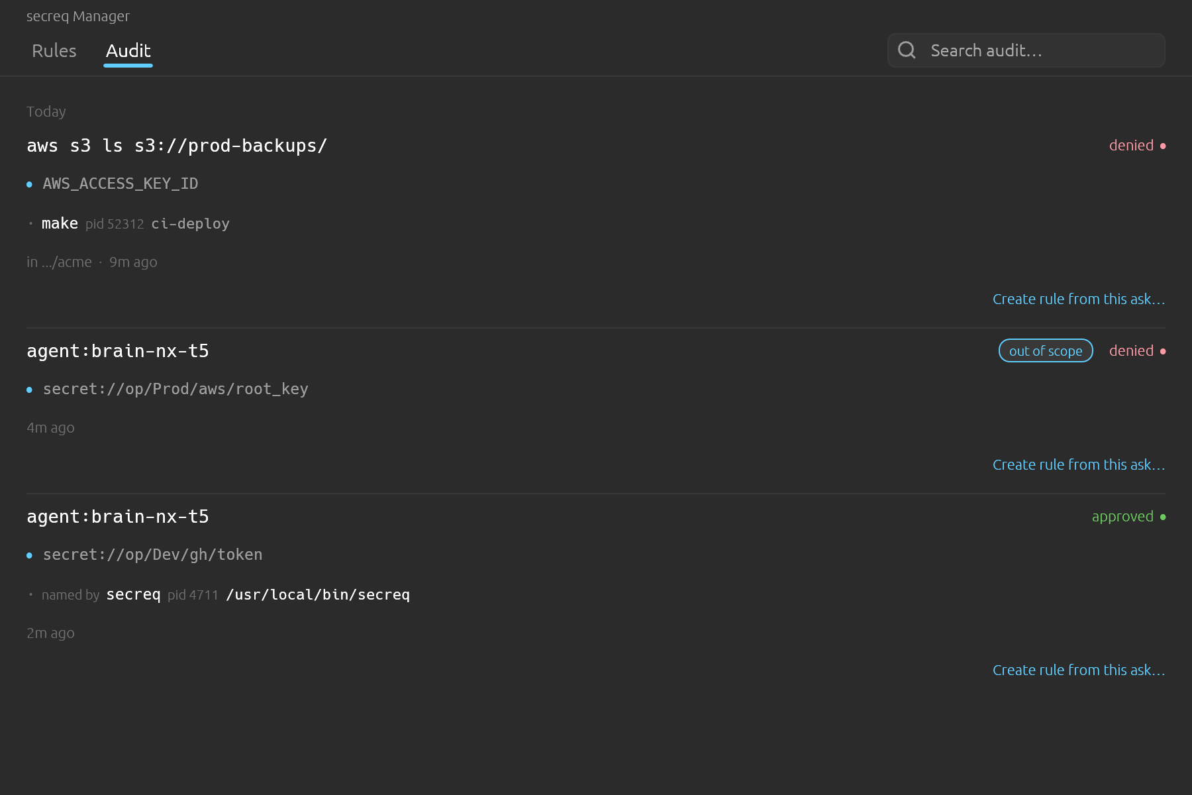This screenshot has height=795, width=1192.
Task: Click the agent:brain-nx-t5 title of the root_key entry
Action: (x=118, y=351)
